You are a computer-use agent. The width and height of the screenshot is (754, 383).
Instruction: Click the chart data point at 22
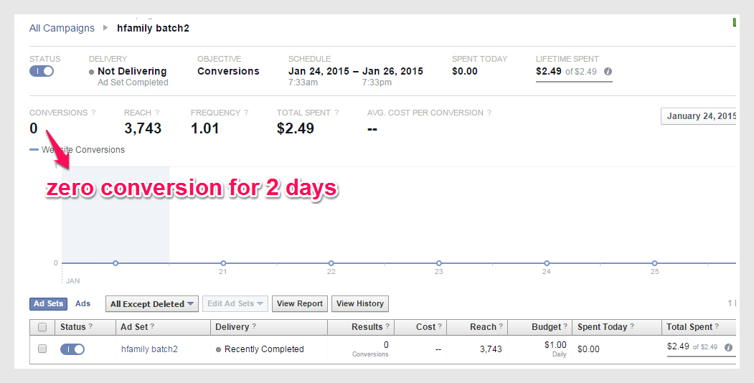click(331, 263)
